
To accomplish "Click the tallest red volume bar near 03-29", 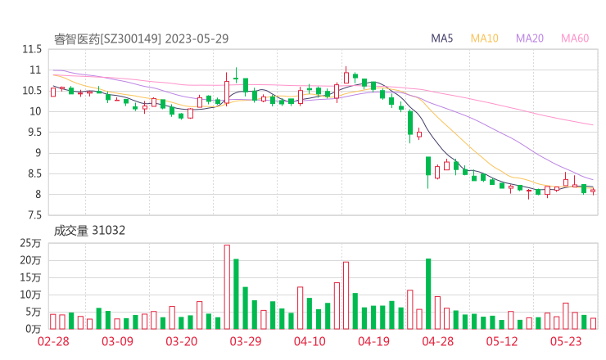I will pyautogui.click(x=227, y=287).
